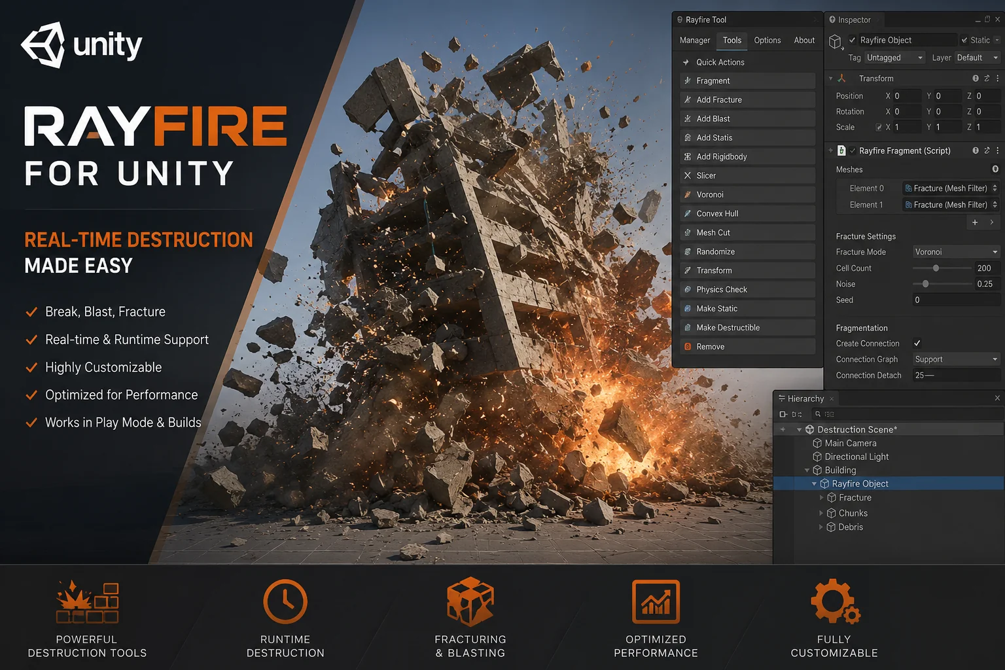
Task: Add a mesh element with plus icon
Action: [975, 222]
